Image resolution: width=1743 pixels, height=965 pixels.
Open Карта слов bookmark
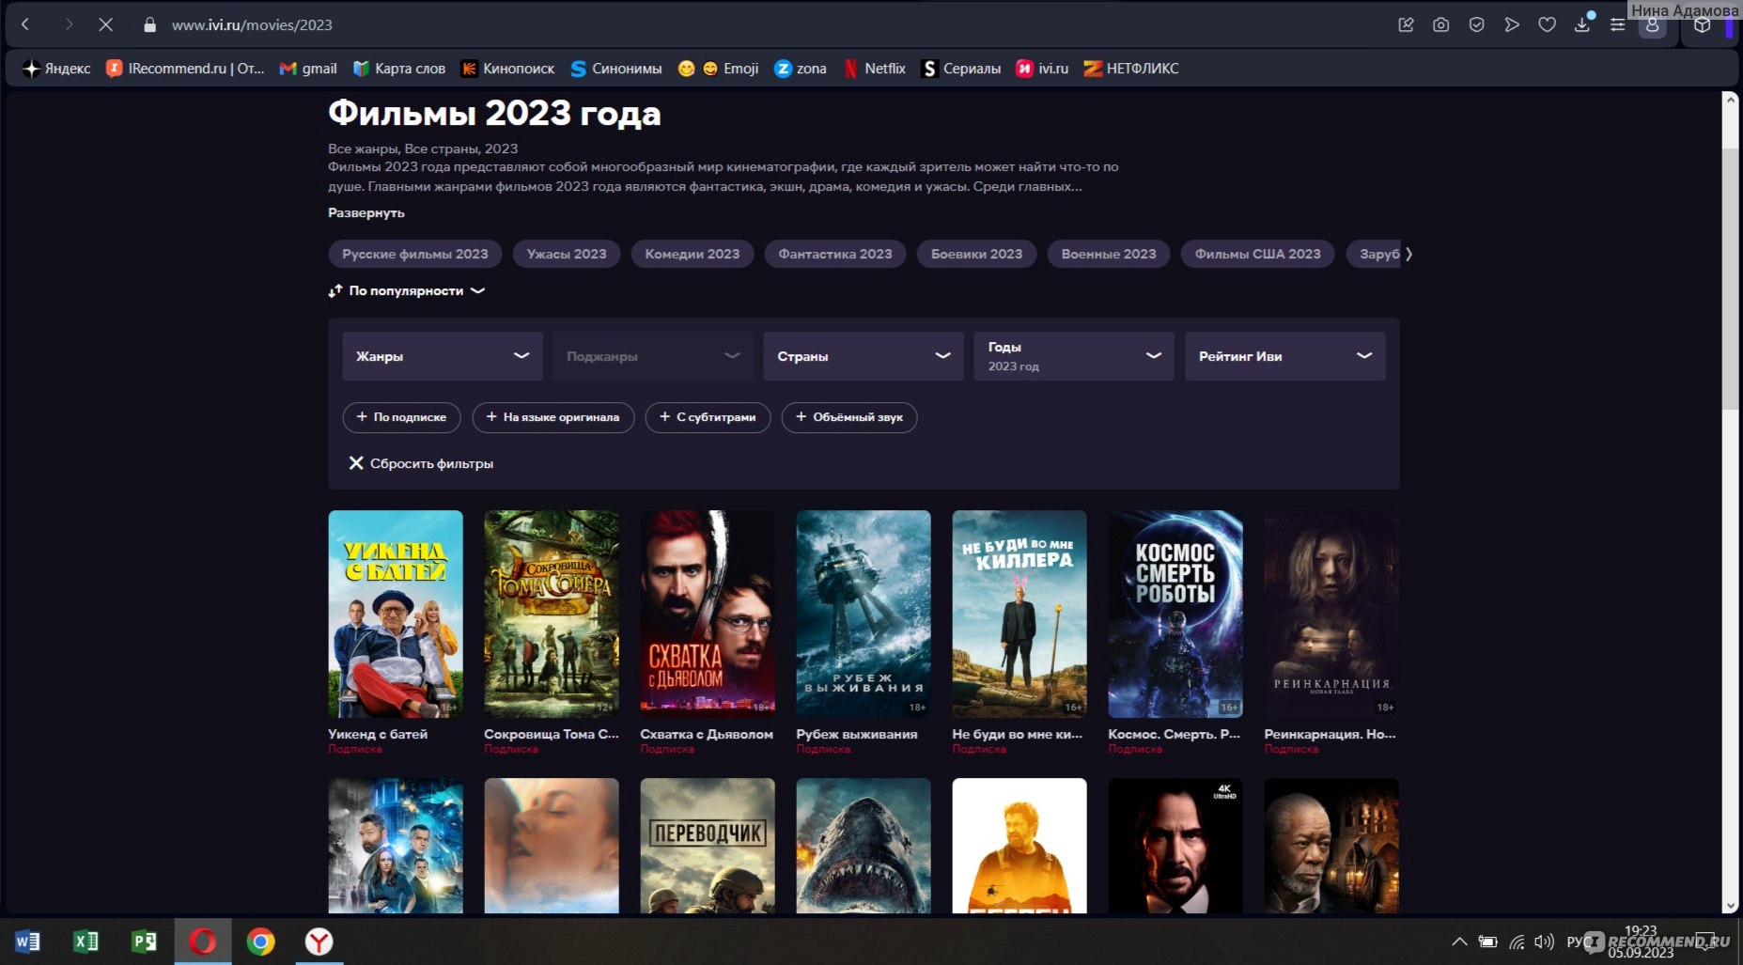398,69
